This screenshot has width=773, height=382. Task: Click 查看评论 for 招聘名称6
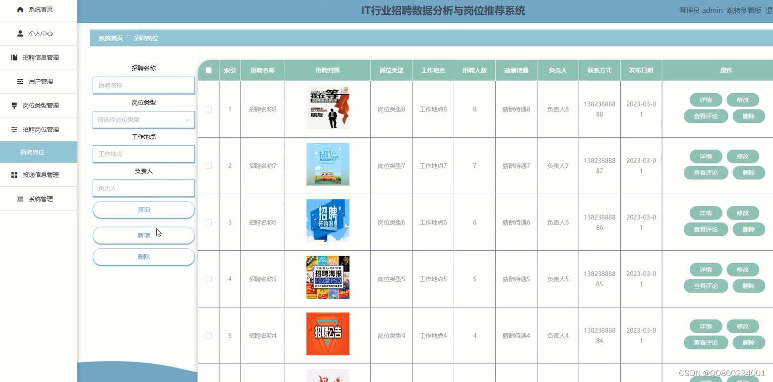click(x=706, y=229)
